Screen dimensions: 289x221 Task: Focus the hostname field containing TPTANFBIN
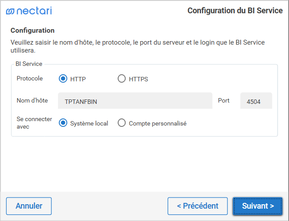click(x=135, y=101)
